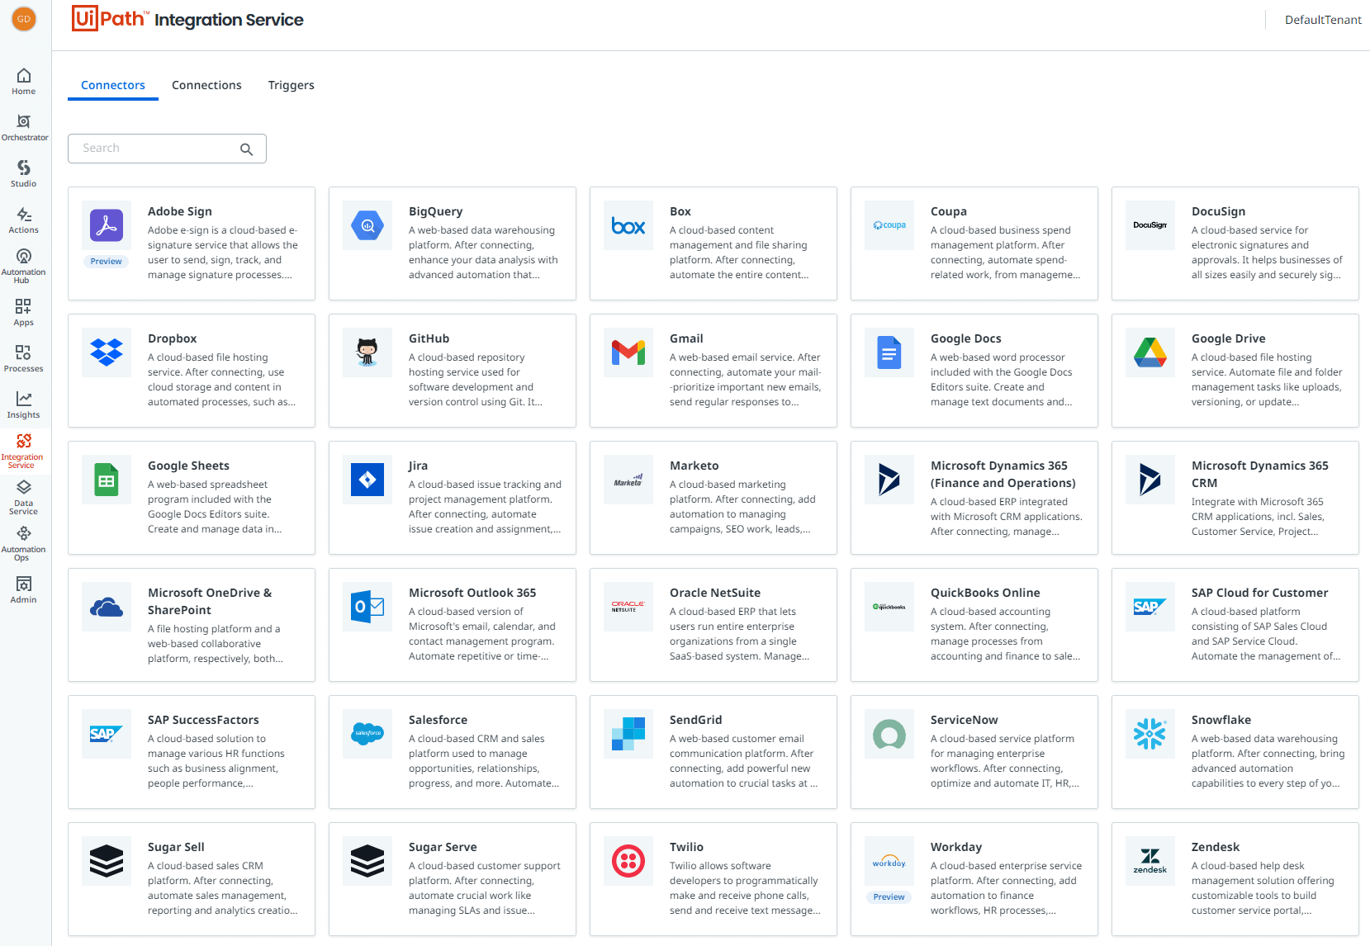1370x946 pixels.
Task: Click the ServiceNow connector logo
Action: tap(889, 734)
